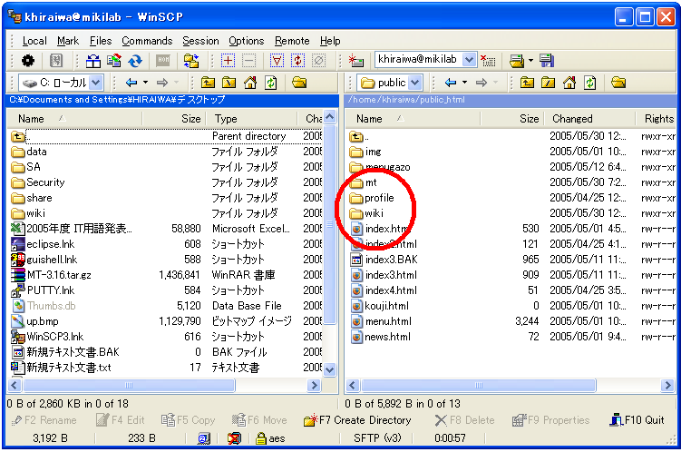Click F6 Move button
681x452 pixels.
(x=259, y=420)
